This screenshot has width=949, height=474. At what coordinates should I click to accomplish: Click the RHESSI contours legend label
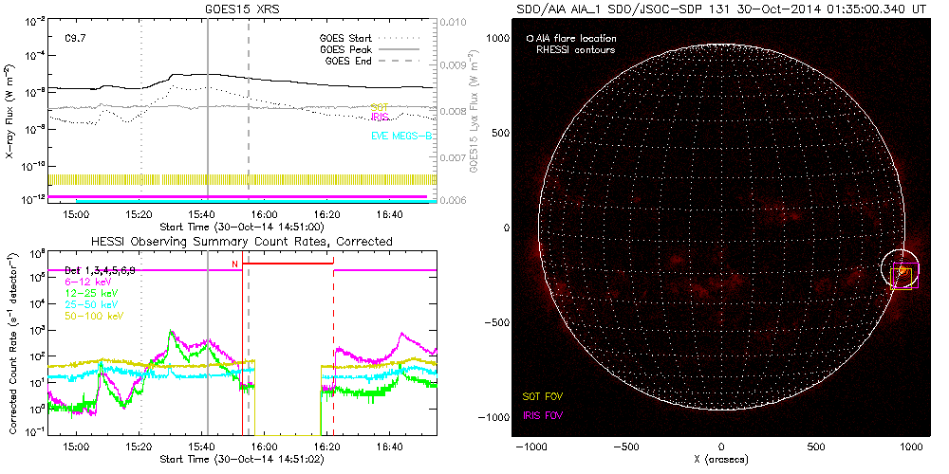coord(576,49)
